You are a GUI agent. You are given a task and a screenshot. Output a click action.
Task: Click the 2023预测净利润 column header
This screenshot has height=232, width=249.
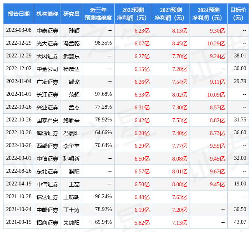pos(171,14)
